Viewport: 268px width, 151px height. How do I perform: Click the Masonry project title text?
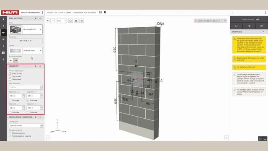click(x=72, y=13)
